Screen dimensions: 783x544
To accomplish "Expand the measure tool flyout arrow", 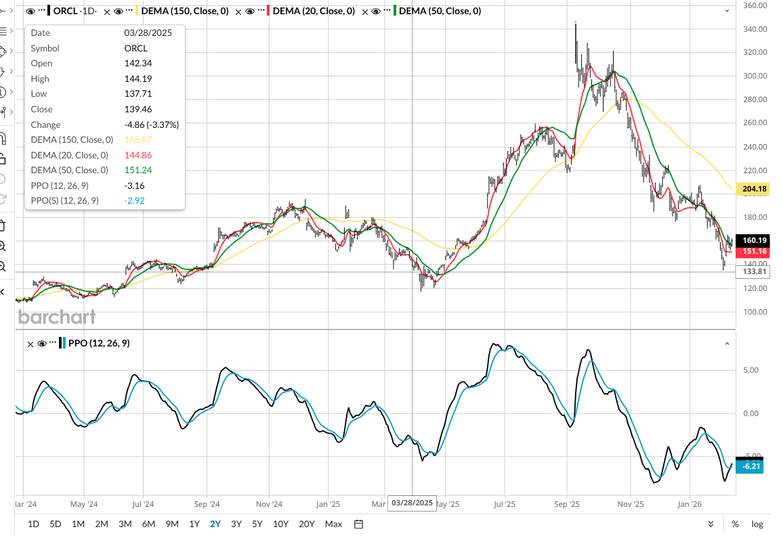I will coord(12,113).
